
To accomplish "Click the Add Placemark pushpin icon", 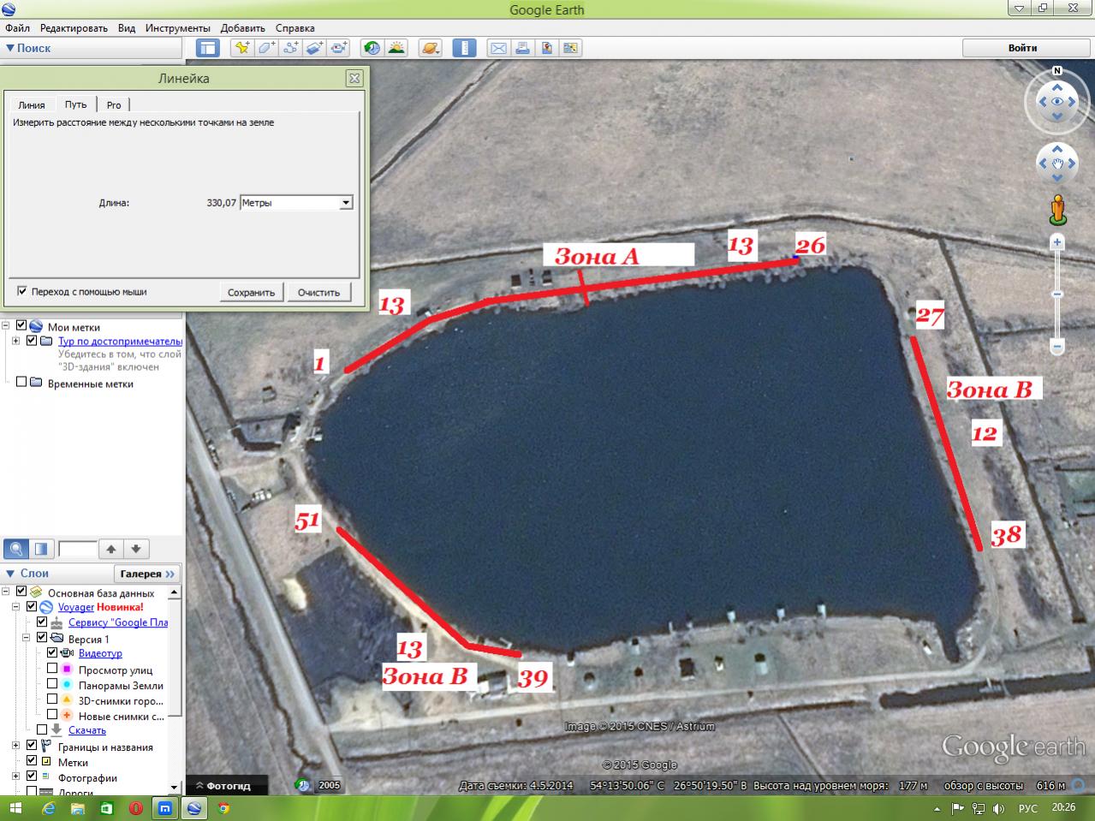I will coord(242,48).
